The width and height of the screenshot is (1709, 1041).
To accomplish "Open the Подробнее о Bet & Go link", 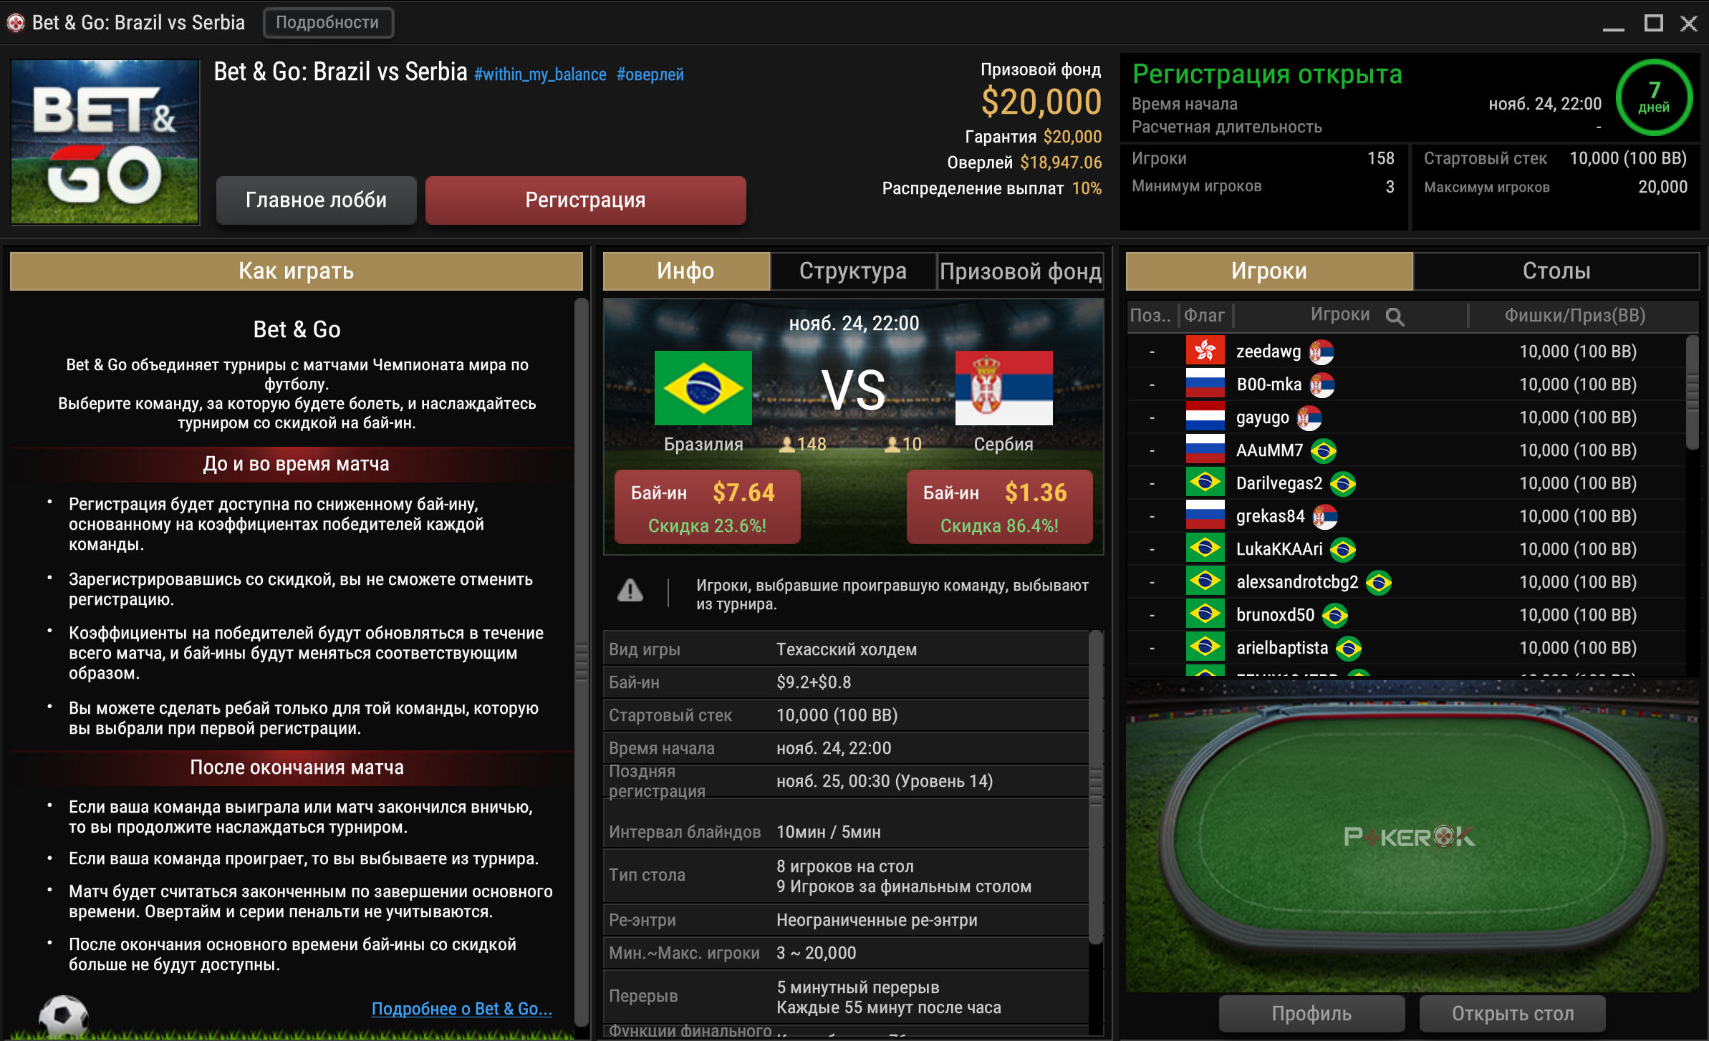I will click(x=462, y=1009).
